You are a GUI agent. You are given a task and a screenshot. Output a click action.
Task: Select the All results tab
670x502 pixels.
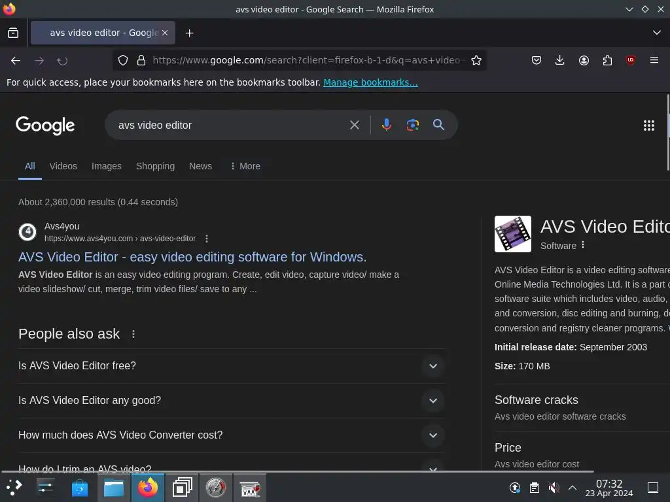(x=30, y=166)
